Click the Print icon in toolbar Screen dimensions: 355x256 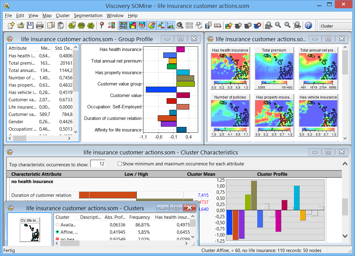tap(40, 26)
